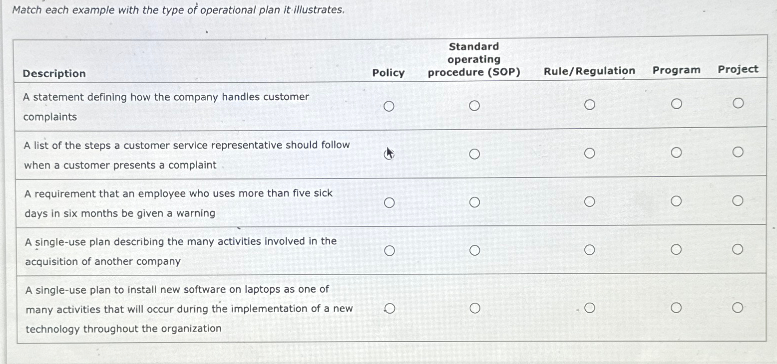
Task: Choose Rule/Regulation for the customer service steps list
Action: (x=590, y=153)
